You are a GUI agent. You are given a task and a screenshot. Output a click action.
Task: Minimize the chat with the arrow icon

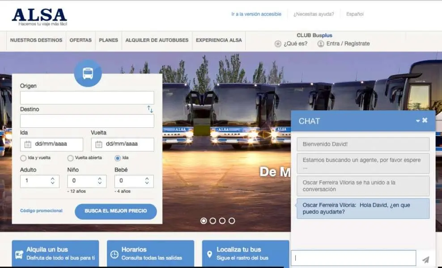[418, 121]
